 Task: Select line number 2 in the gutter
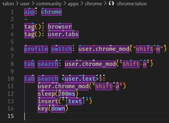(12, 19)
